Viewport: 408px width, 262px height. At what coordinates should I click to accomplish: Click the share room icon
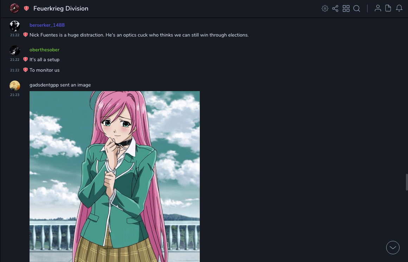coord(335,8)
